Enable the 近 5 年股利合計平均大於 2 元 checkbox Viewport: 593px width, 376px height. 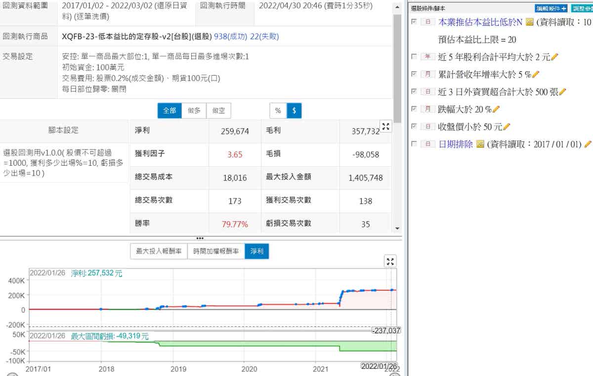point(414,57)
